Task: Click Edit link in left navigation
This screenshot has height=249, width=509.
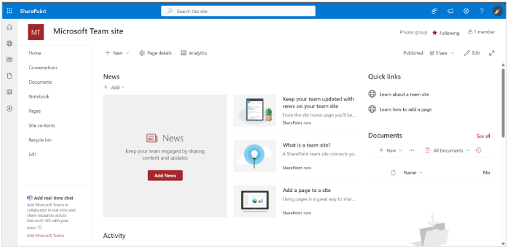Action: (x=32, y=154)
